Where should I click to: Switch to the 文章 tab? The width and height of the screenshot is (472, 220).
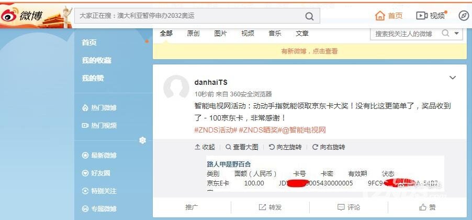tap(302, 34)
